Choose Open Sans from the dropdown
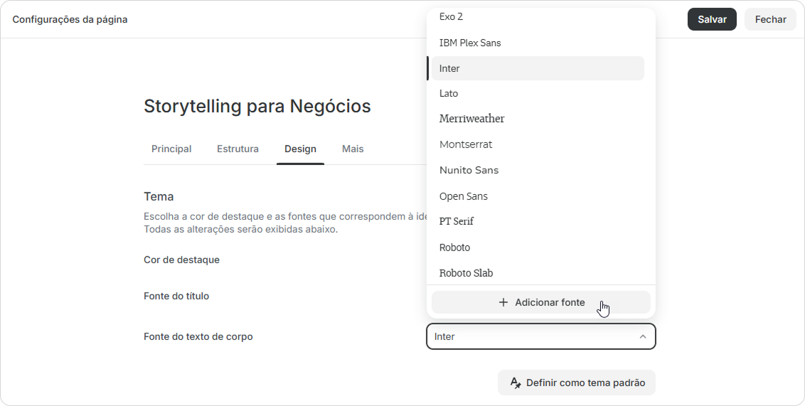Screen dimensions: 805x406 538,196
